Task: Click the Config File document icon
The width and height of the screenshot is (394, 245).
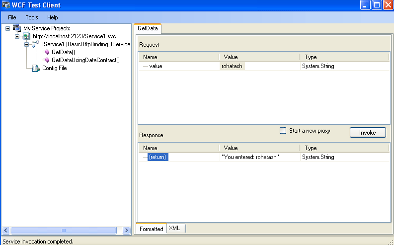Action: [36, 68]
